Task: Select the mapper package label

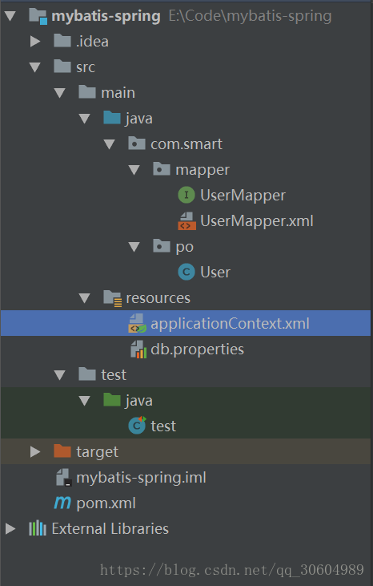Action: (x=203, y=171)
